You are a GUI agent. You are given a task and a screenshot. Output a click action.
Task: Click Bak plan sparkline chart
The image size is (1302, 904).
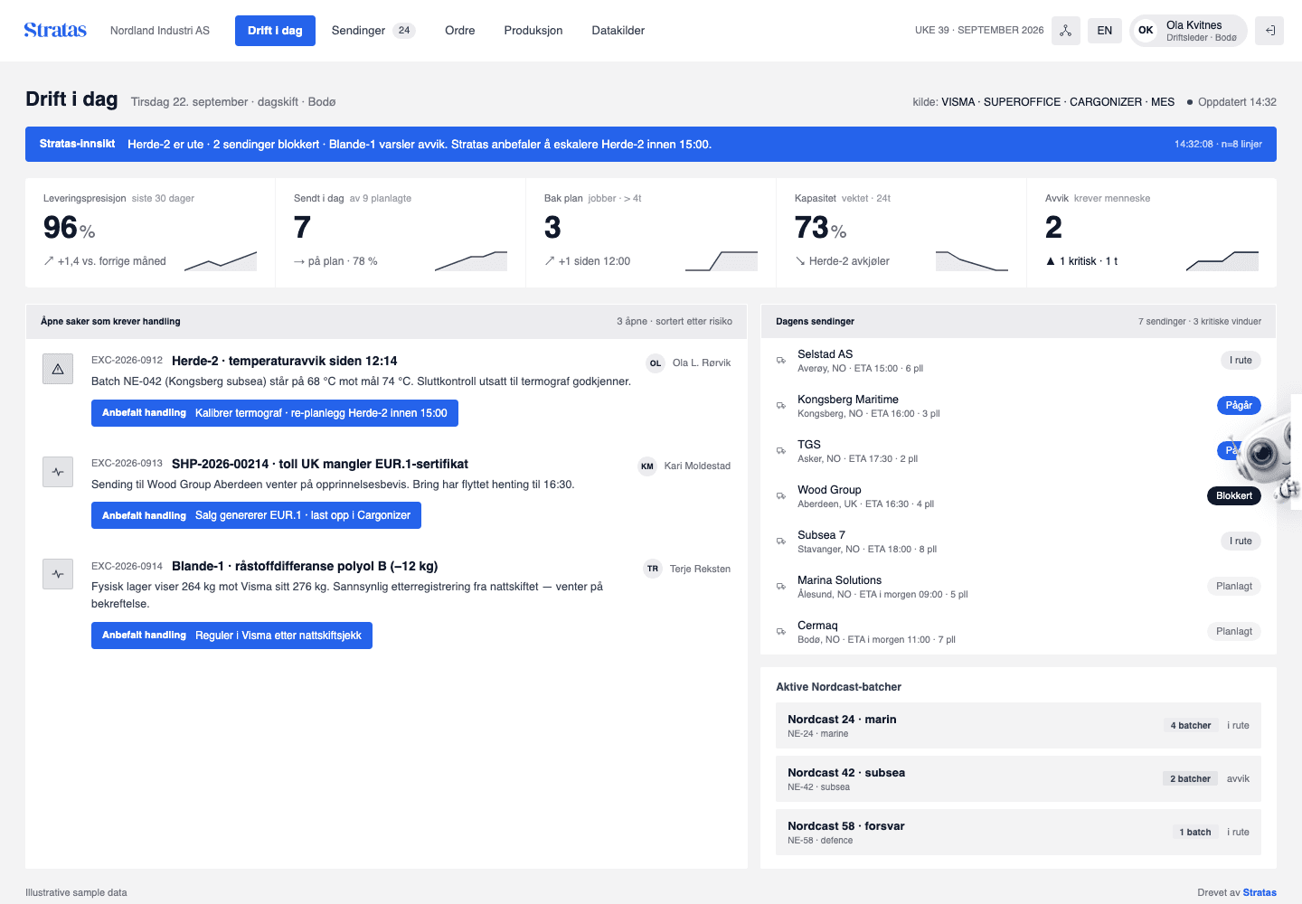(x=722, y=261)
